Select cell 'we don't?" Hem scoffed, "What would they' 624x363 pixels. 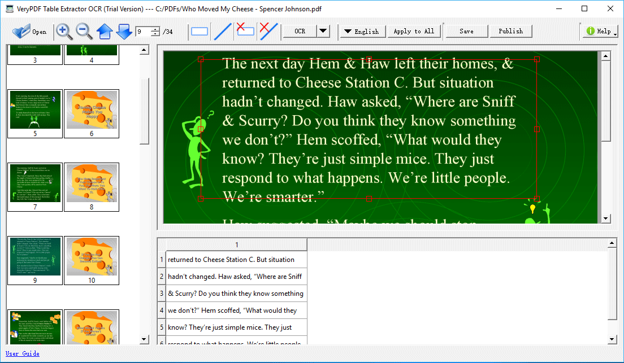pyautogui.click(x=236, y=310)
